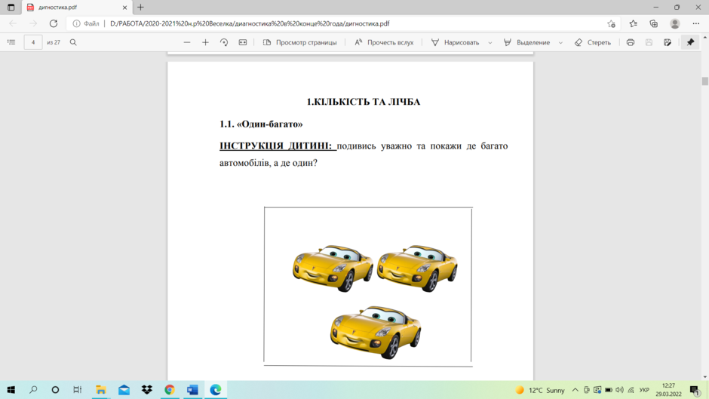The width and height of the screenshot is (709, 399).
Task: Zoom out the PDF page
Action: coord(187,42)
